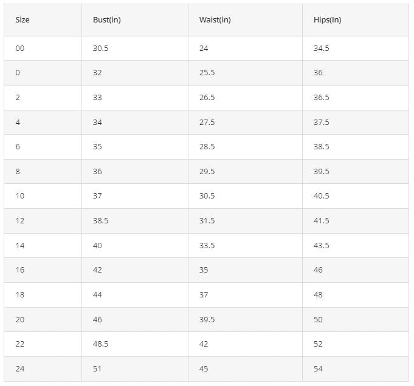Select the size 14 cell

[20, 246]
